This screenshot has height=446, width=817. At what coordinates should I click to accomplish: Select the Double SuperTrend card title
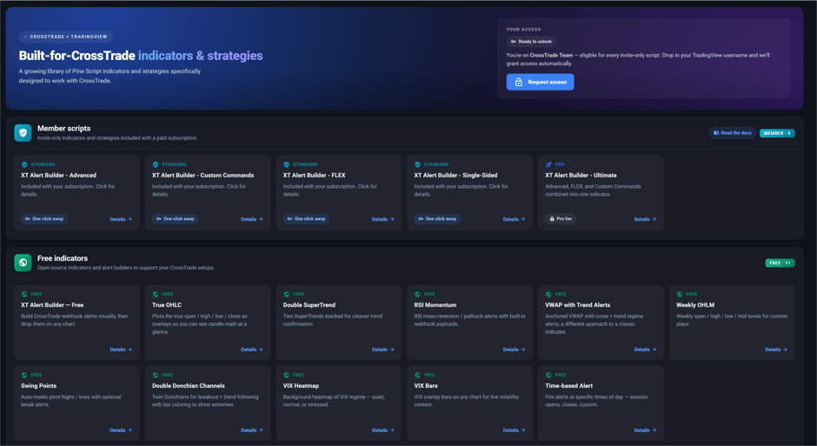point(309,305)
